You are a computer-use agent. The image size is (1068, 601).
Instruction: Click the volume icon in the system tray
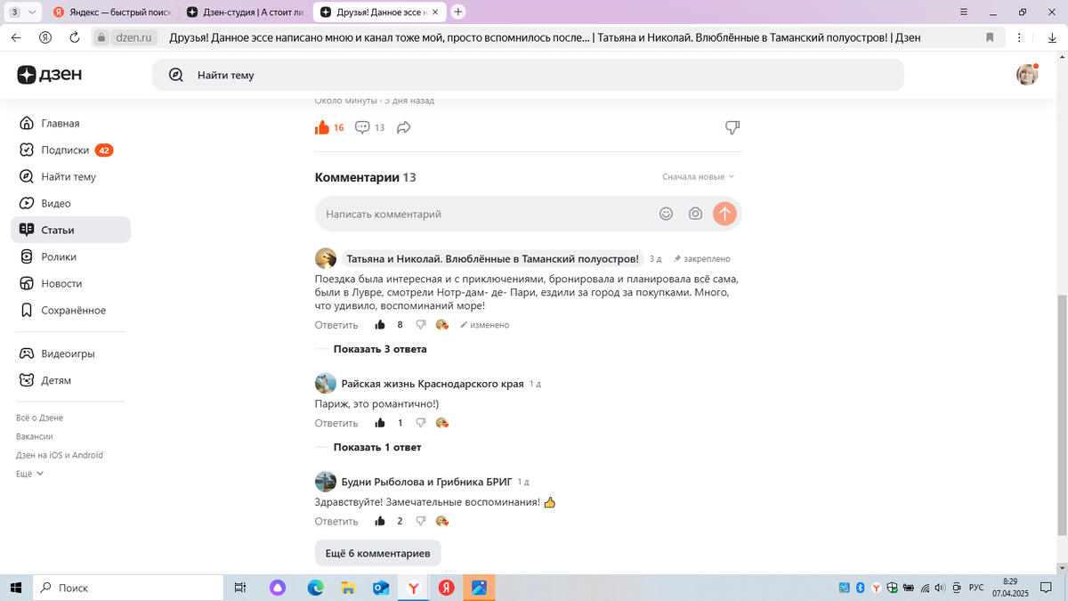940,588
